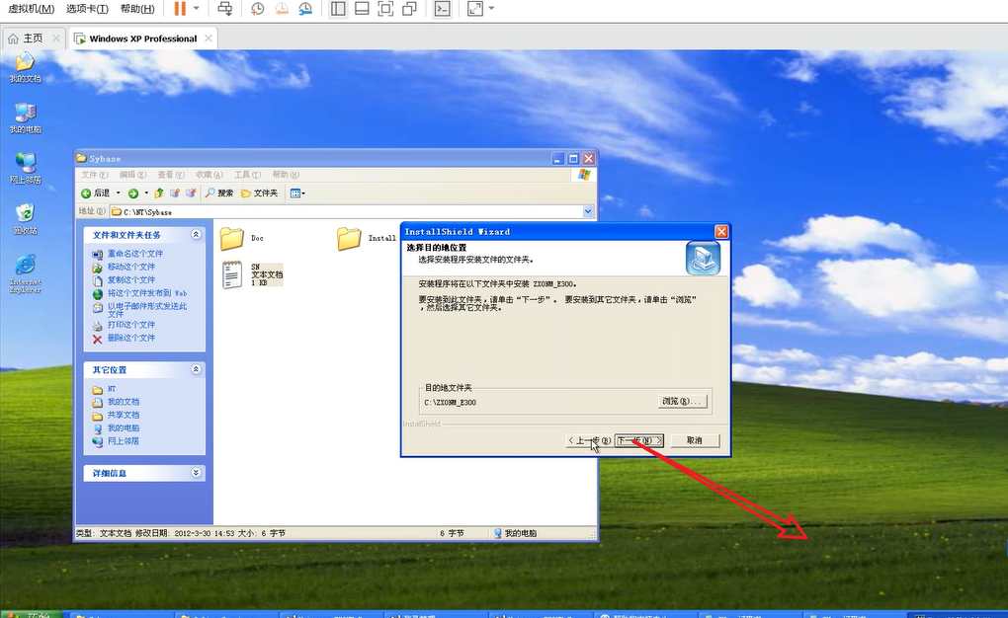Close the InstallShield Wizard dialog
The height and width of the screenshot is (618, 1008).
tap(721, 231)
